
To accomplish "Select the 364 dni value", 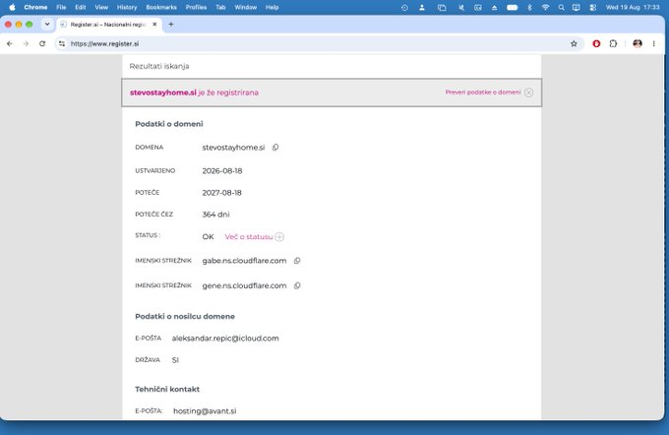I will click(215, 215).
